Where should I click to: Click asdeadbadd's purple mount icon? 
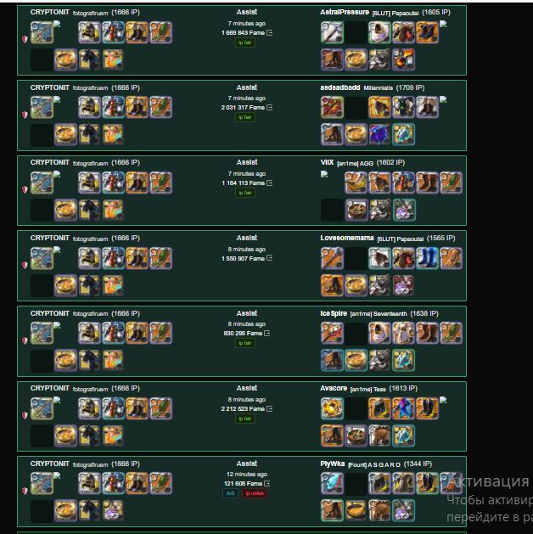tap(379, 134)
